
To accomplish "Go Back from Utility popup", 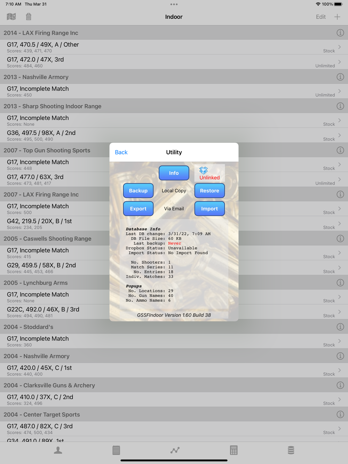I will tap(121, 152).
